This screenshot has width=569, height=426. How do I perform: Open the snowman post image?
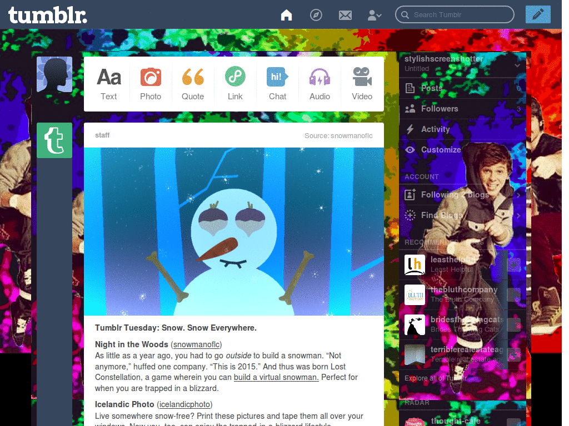click(234, 231)
